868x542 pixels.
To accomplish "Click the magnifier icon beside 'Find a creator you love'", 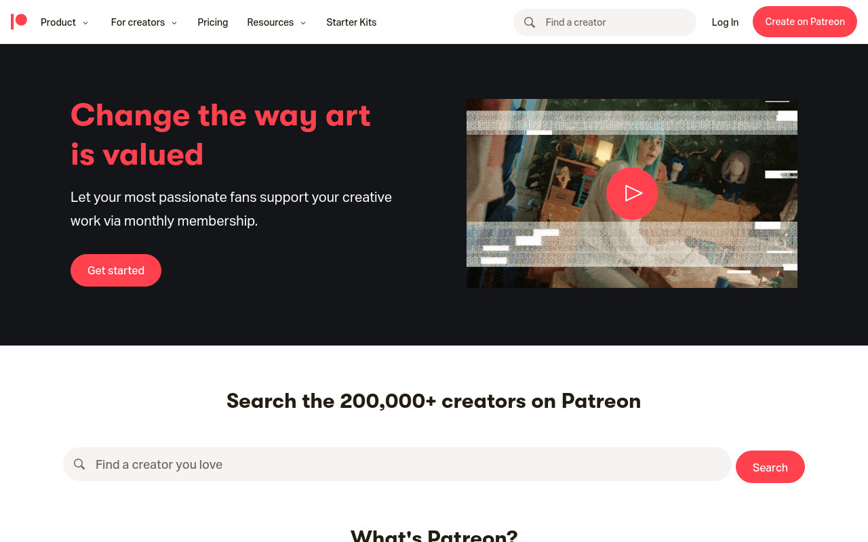I will pyautogui.click(x=79, y=464).
